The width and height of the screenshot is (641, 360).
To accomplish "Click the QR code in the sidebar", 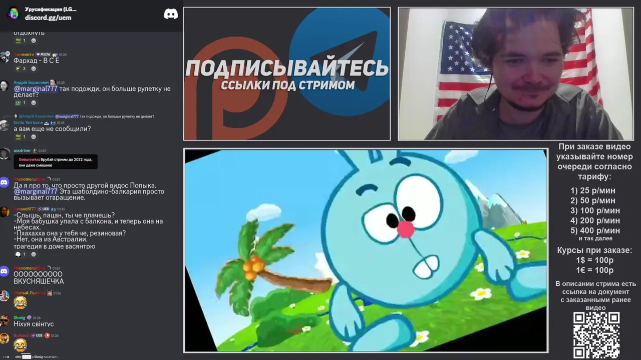I will 596,335.
